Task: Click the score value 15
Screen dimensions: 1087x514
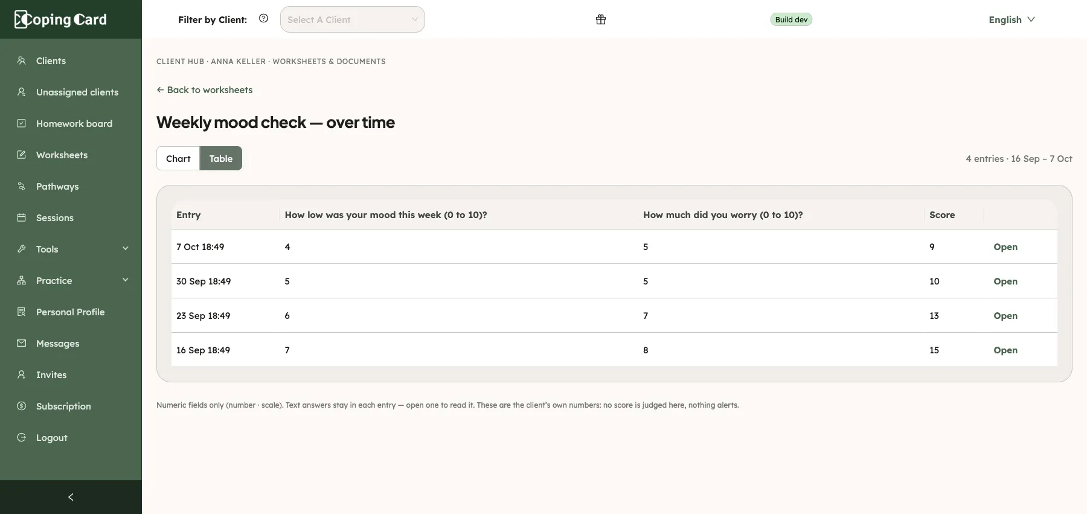Action: [x=934, y=350]
